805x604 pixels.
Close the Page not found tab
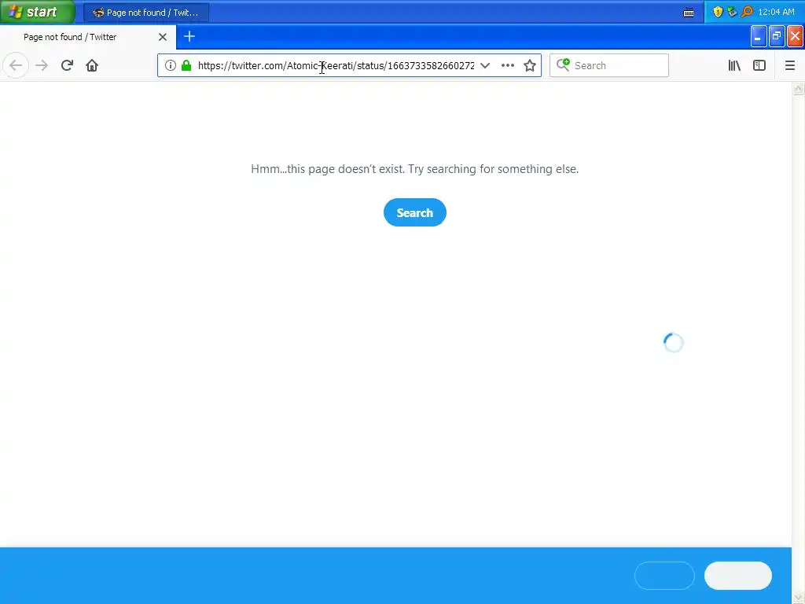point(162,37)
